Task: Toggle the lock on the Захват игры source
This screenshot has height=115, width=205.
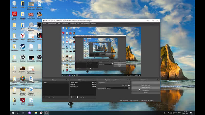Action: 95,83
